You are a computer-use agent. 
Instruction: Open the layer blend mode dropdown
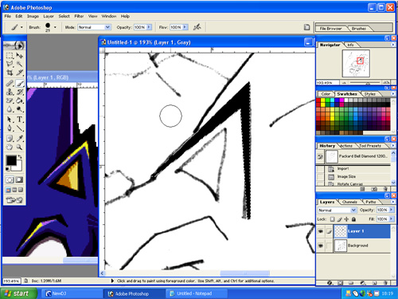(337, 210)
